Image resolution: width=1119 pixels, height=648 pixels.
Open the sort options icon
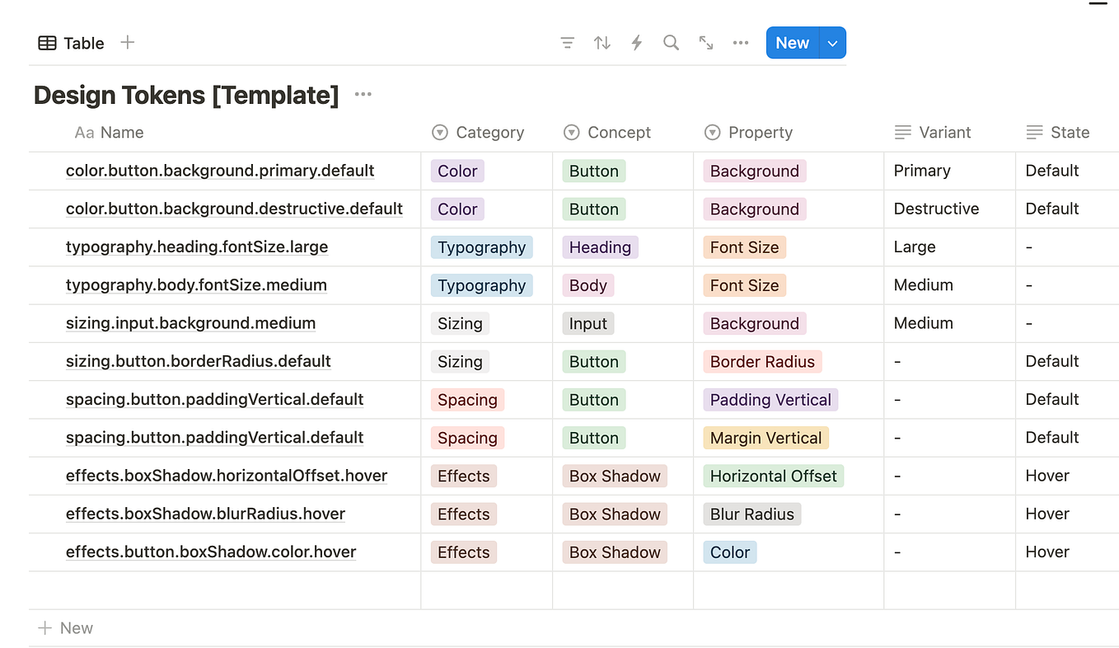click(x=602, y=42)
